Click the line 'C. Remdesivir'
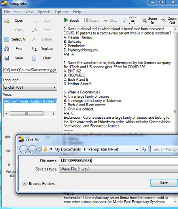 click(x=74, y=46)
